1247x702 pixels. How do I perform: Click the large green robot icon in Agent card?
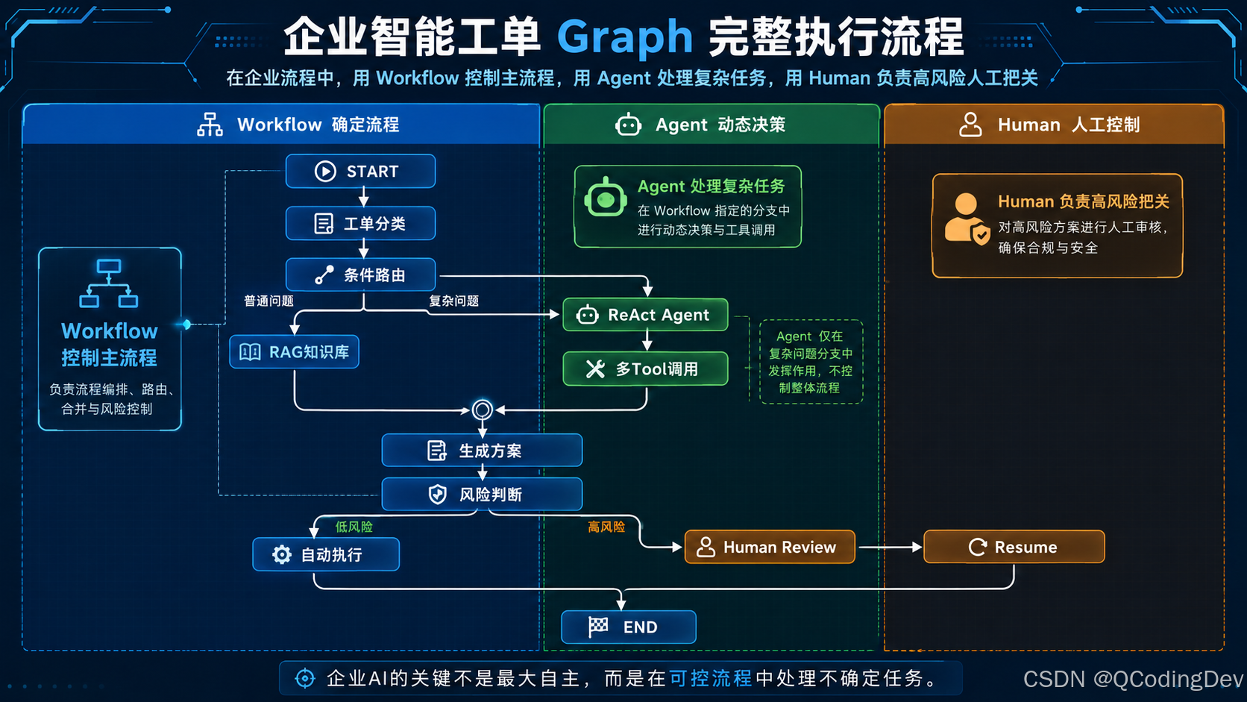pos(606,198)
